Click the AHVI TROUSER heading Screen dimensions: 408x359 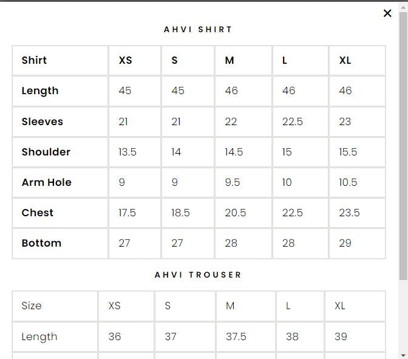point(199,275)
